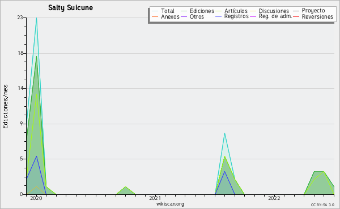Click the Artículos legend label
This screenshot has width=340, height=209.
tap(236, 11)
